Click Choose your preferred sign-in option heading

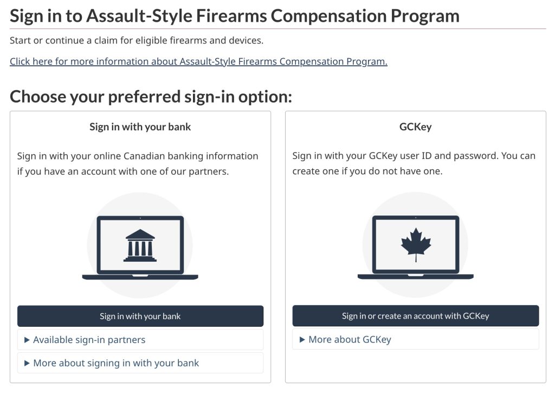tap(150, 96)
